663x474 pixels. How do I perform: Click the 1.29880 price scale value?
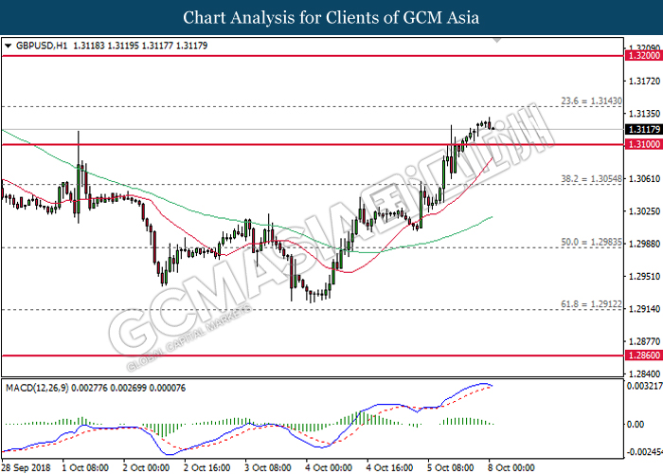644,244
